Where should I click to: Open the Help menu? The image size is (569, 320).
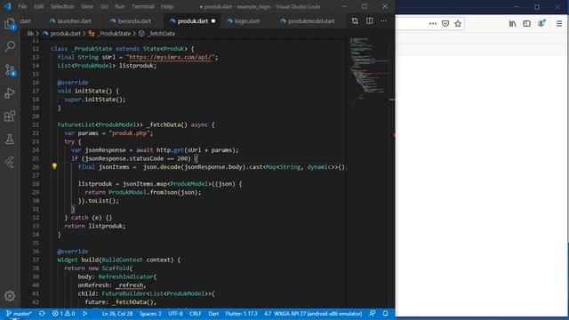167,6
